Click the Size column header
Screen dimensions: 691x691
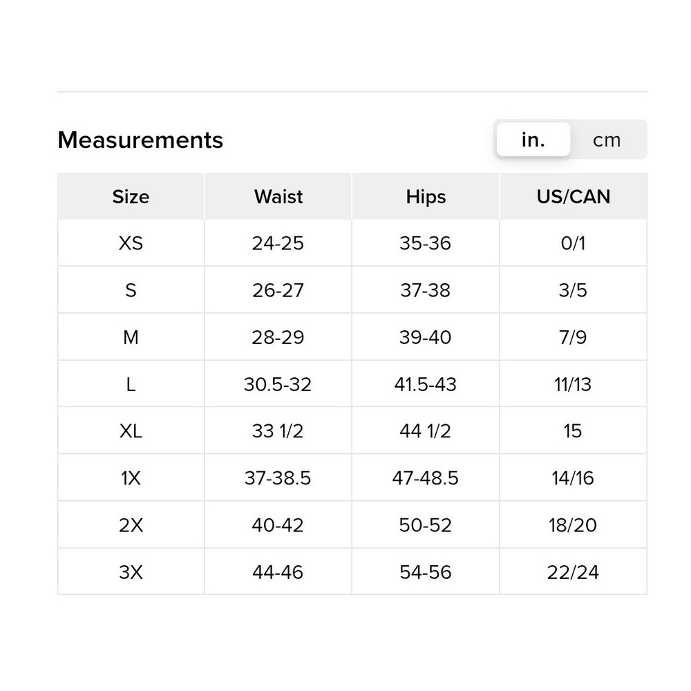click(131, 196)
